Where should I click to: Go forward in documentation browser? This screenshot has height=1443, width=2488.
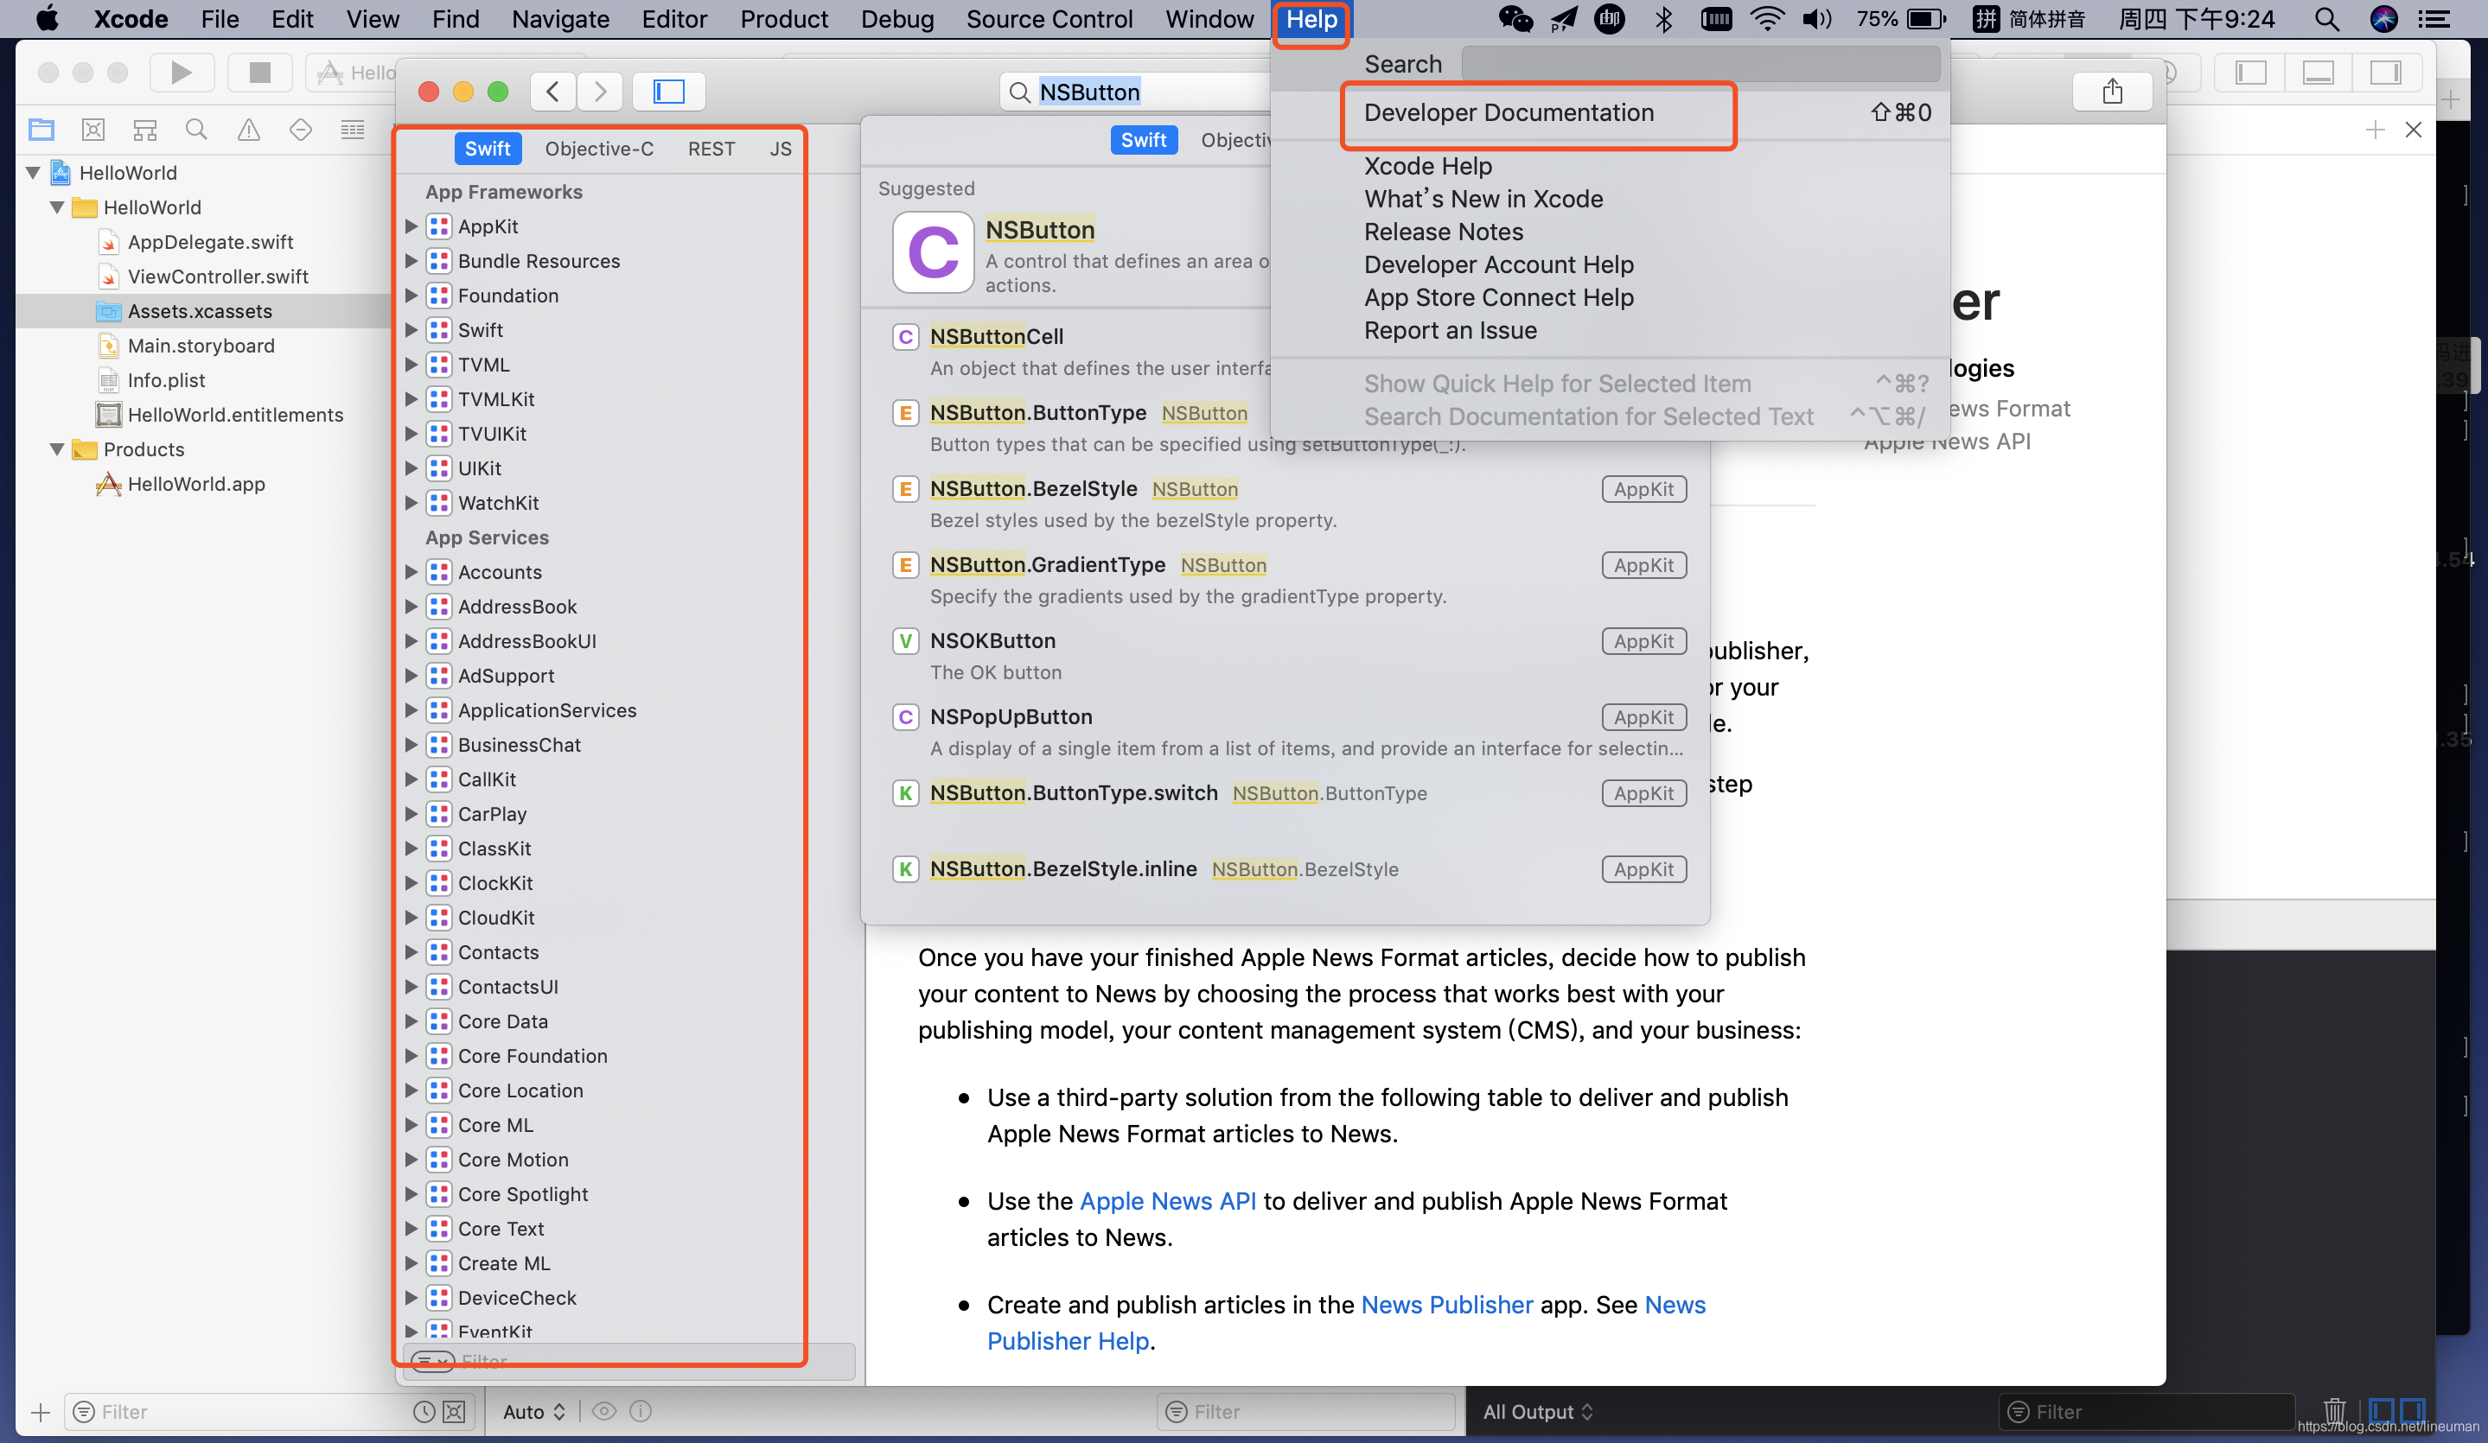click(x=600, y=92)
